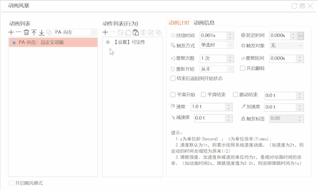
Task: Click the 重新开始 circular arrow icon
Action: coord(173,69)
